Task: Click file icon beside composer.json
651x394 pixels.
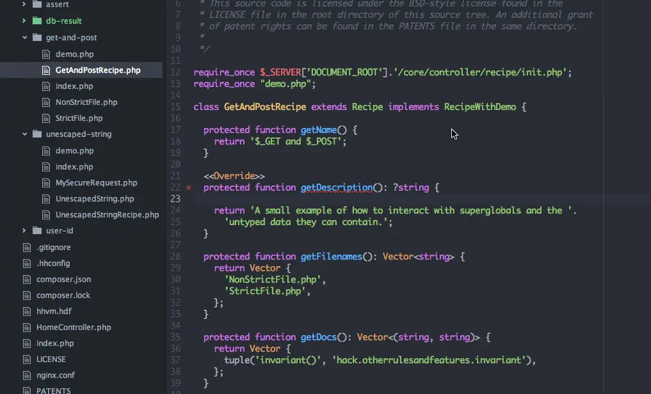Action: [x=27, y=280]
